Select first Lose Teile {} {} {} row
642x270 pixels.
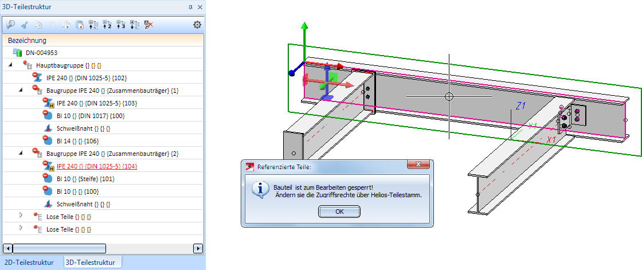69,216
